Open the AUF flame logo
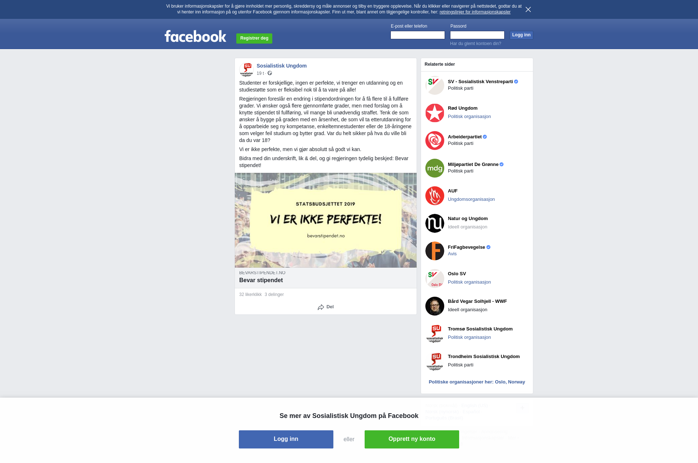 tap(435, 196)
